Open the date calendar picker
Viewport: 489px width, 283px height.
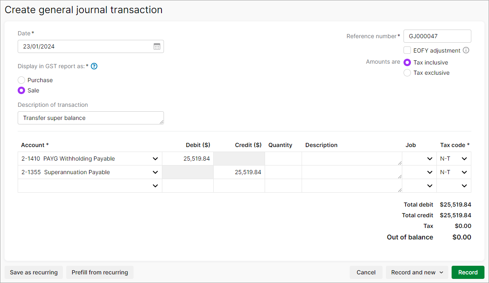[157, 46]
